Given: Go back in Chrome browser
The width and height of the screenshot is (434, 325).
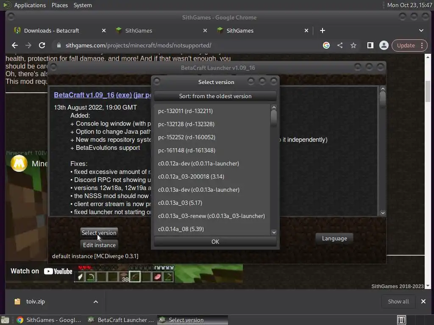Looking at the screenshot, I should click(15, 45).
